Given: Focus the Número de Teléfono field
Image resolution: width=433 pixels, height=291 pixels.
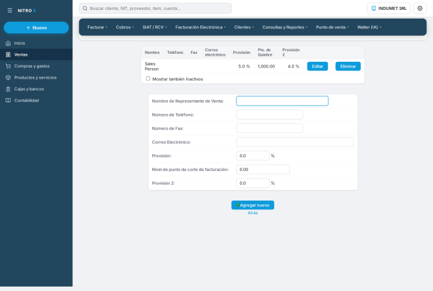Looking at the screenshot, I should pyautogui.click(x=270, y=115).
